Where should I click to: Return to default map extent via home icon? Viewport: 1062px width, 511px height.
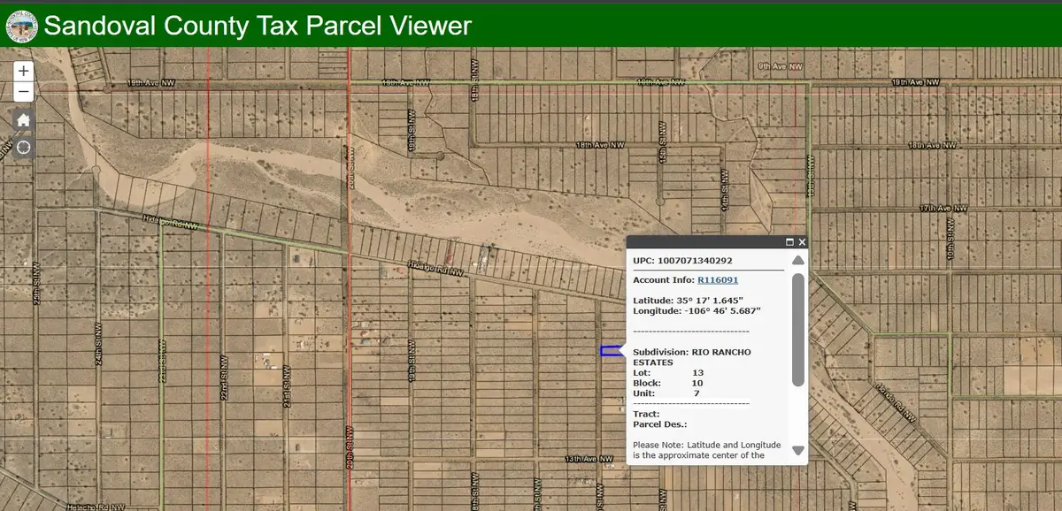click(22, 119)
